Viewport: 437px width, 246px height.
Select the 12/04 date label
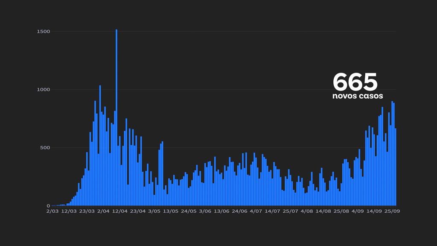point(120,211)
